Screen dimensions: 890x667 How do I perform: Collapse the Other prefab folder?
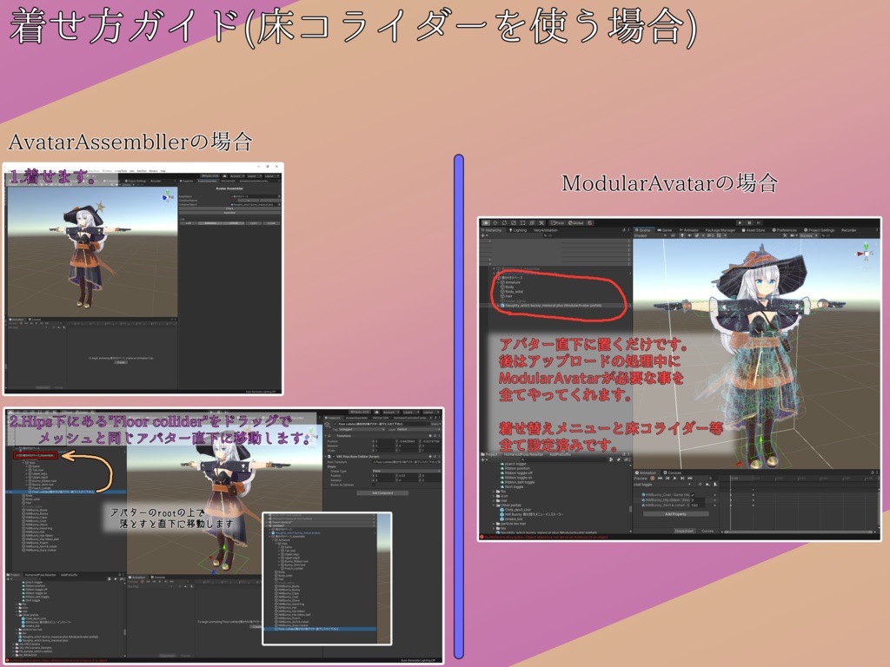pos(494,505)
